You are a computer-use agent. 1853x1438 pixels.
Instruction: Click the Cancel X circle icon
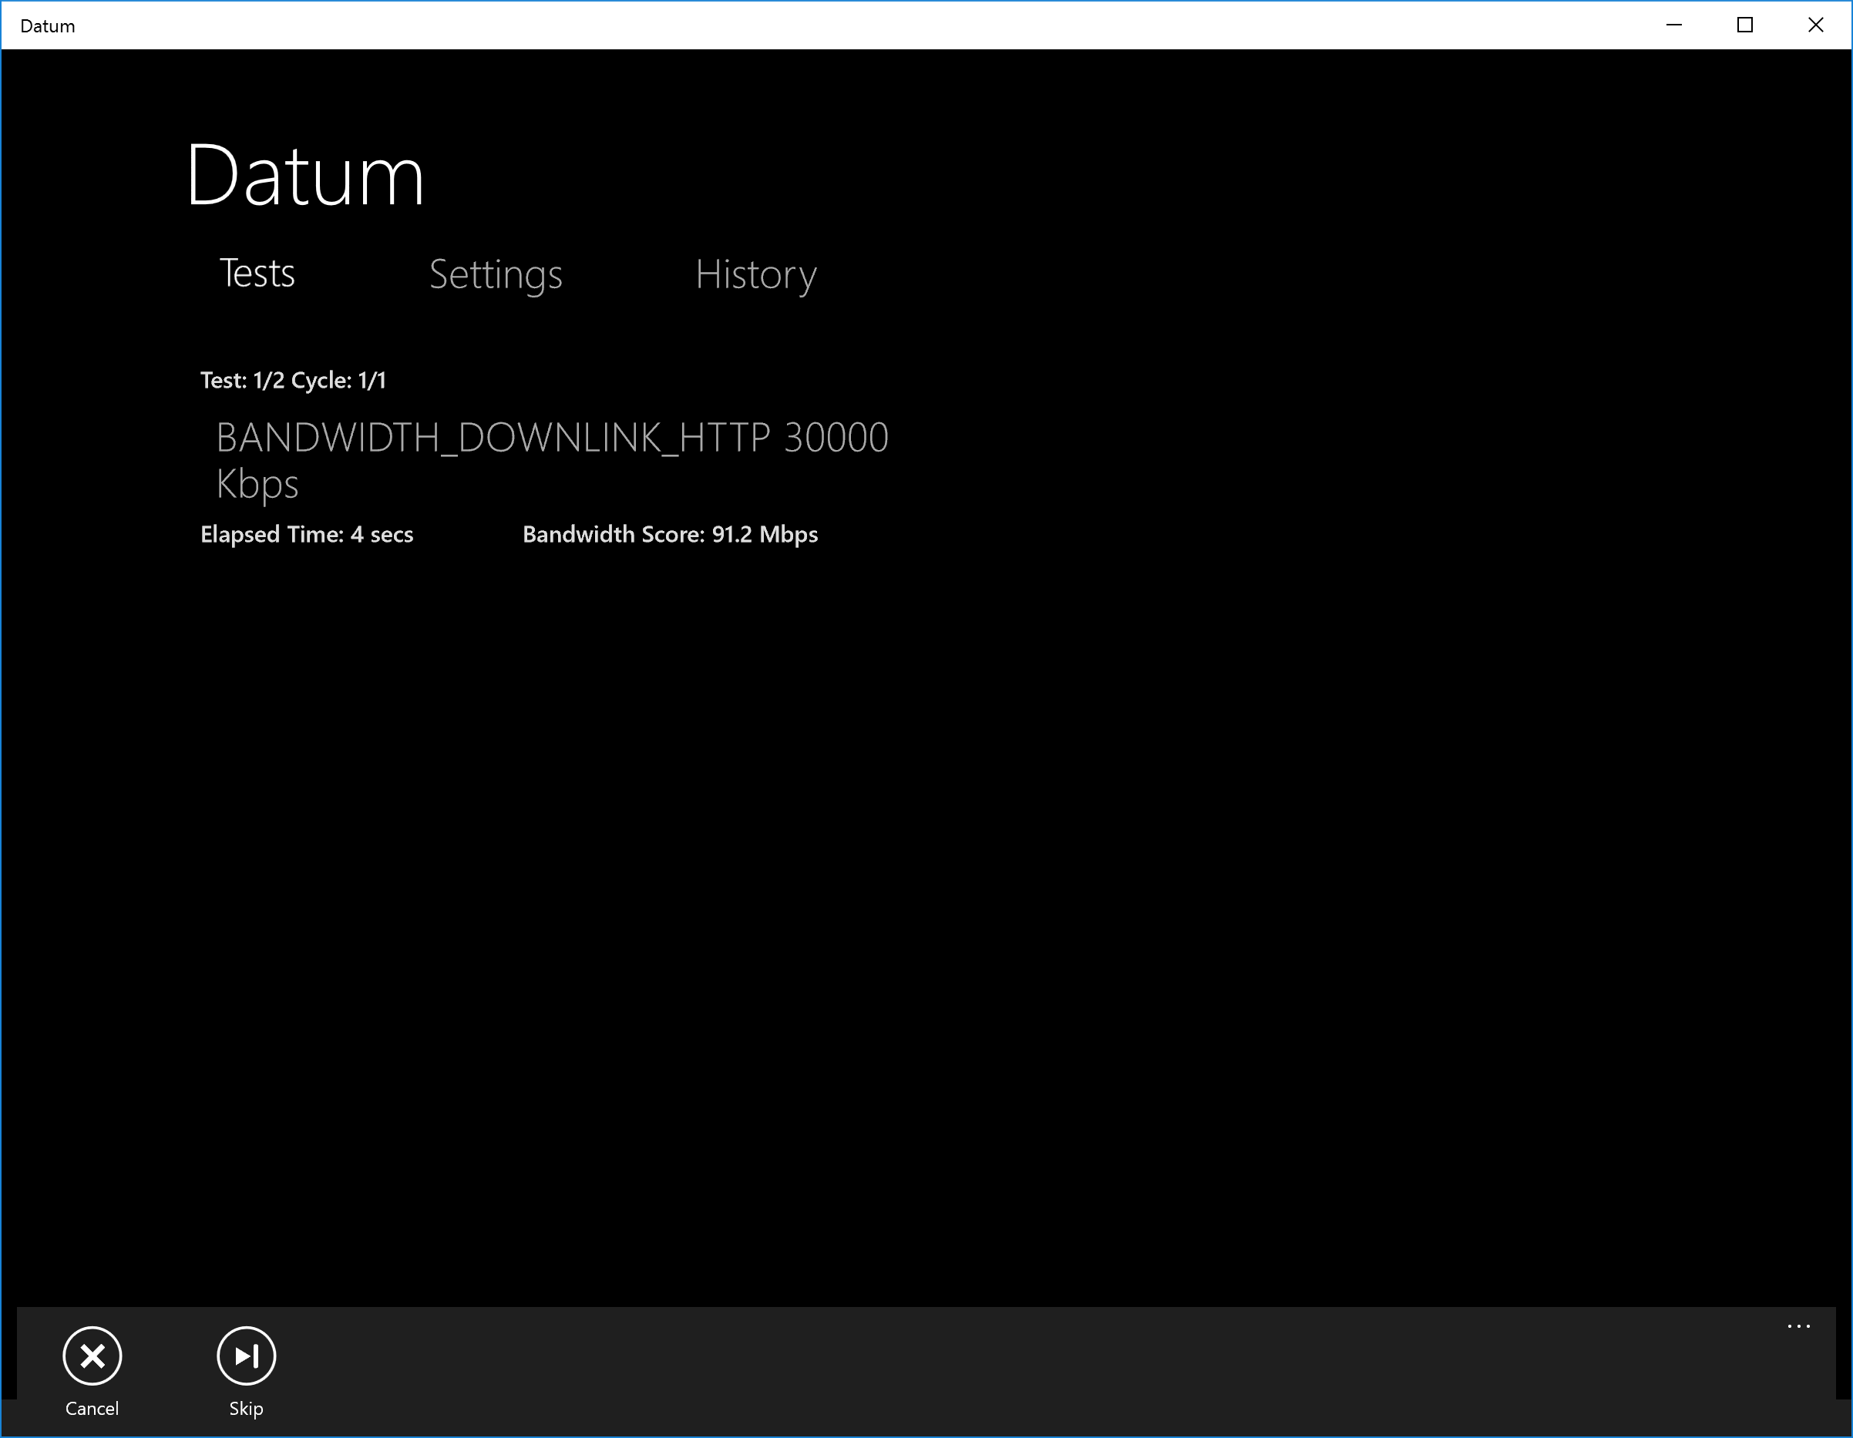pyautogui.click(x=92, y=1356)
